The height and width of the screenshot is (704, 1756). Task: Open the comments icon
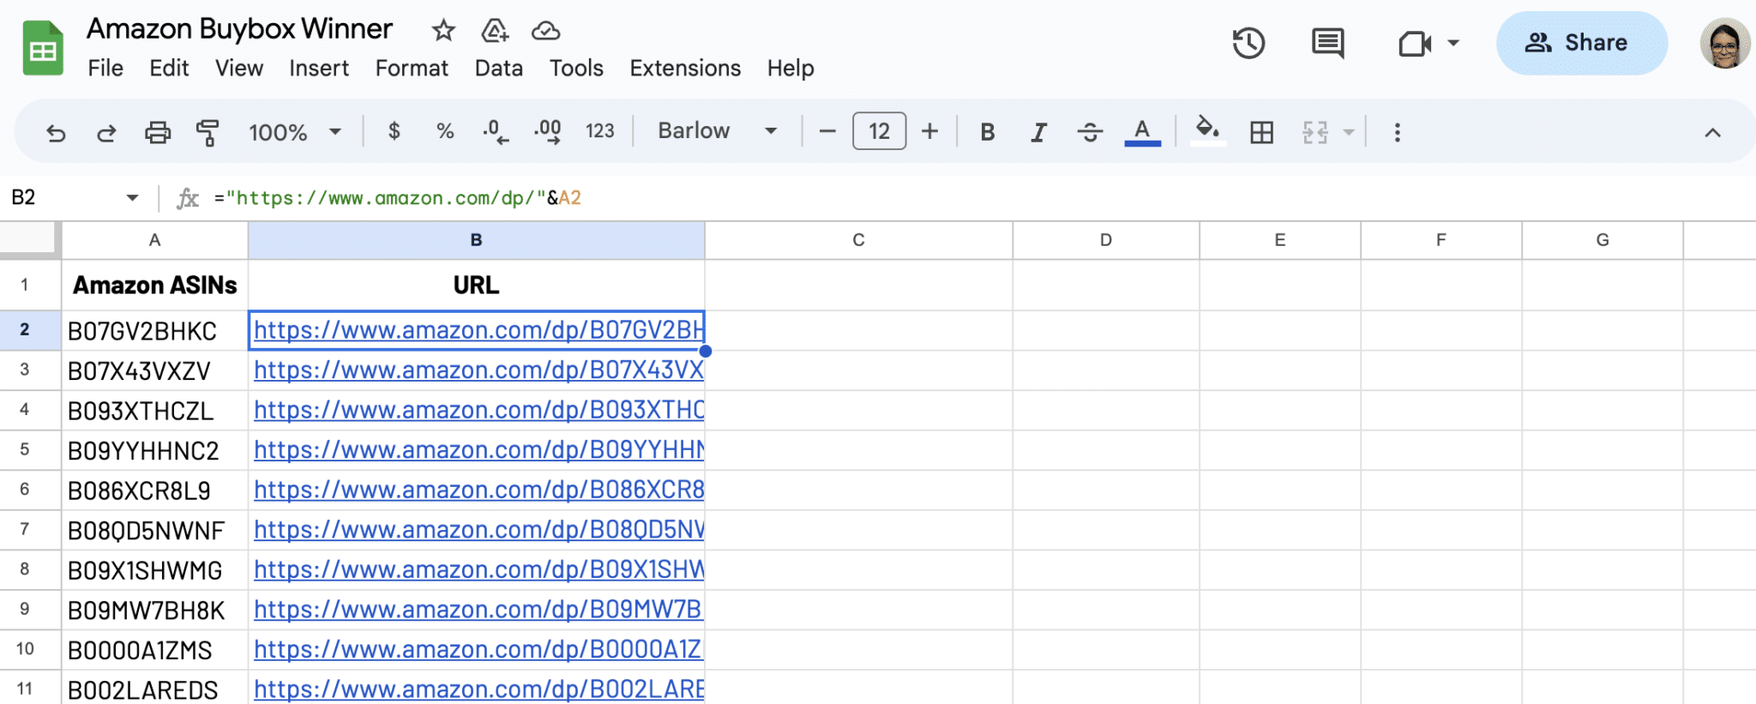[1327, 43]
